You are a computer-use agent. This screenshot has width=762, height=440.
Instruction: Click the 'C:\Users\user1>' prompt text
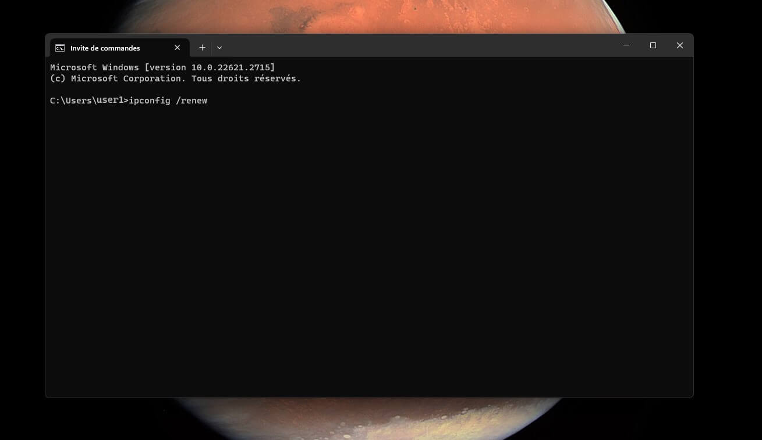[x=89, y=101]
